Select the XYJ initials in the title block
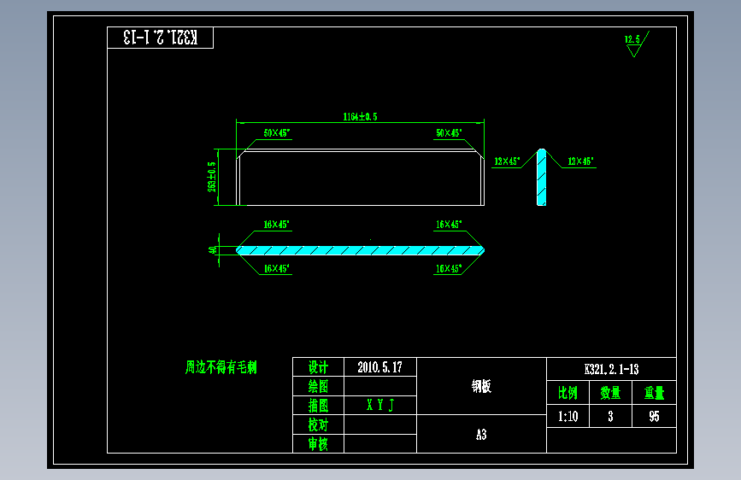Viewport: 741px width, 480px height. [380, 406]
